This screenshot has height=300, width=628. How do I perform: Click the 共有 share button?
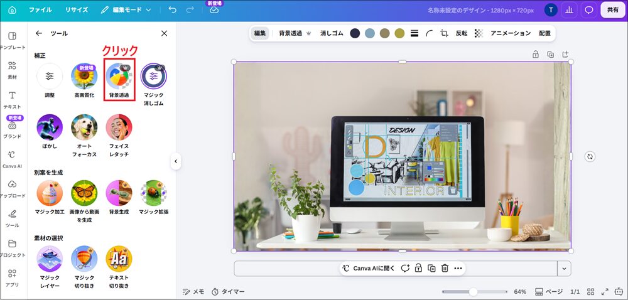point(613,10)
